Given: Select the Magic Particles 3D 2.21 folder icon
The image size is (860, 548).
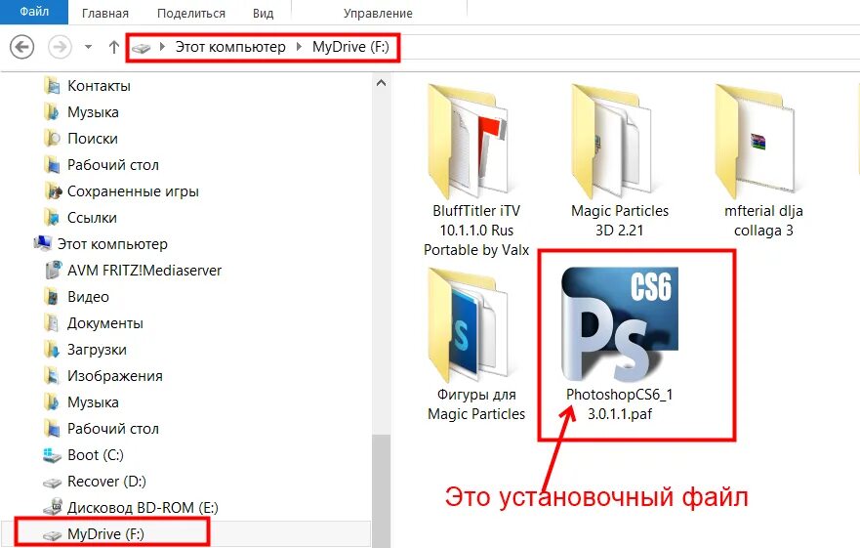Looking at the screenshot, I should coord(611,143).
